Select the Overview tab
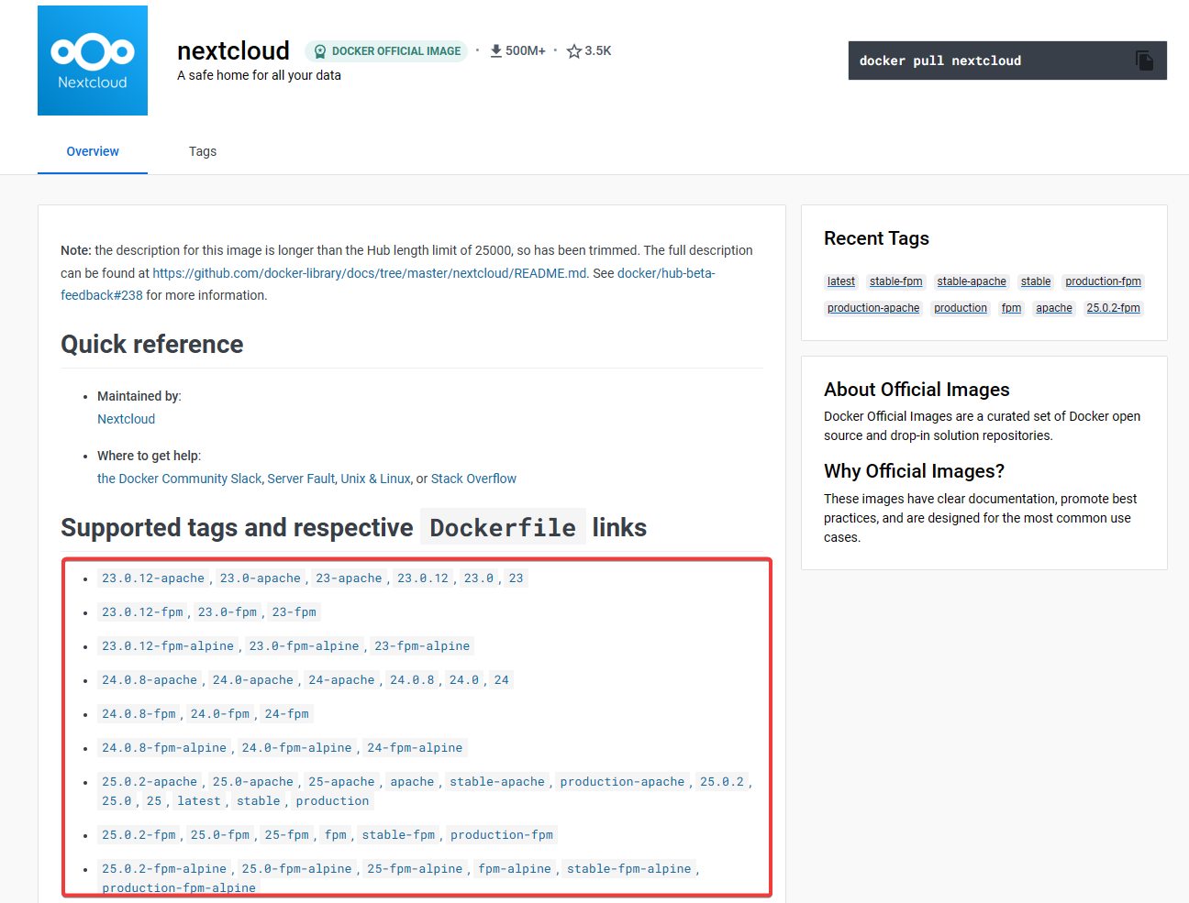 pos(93,151)
